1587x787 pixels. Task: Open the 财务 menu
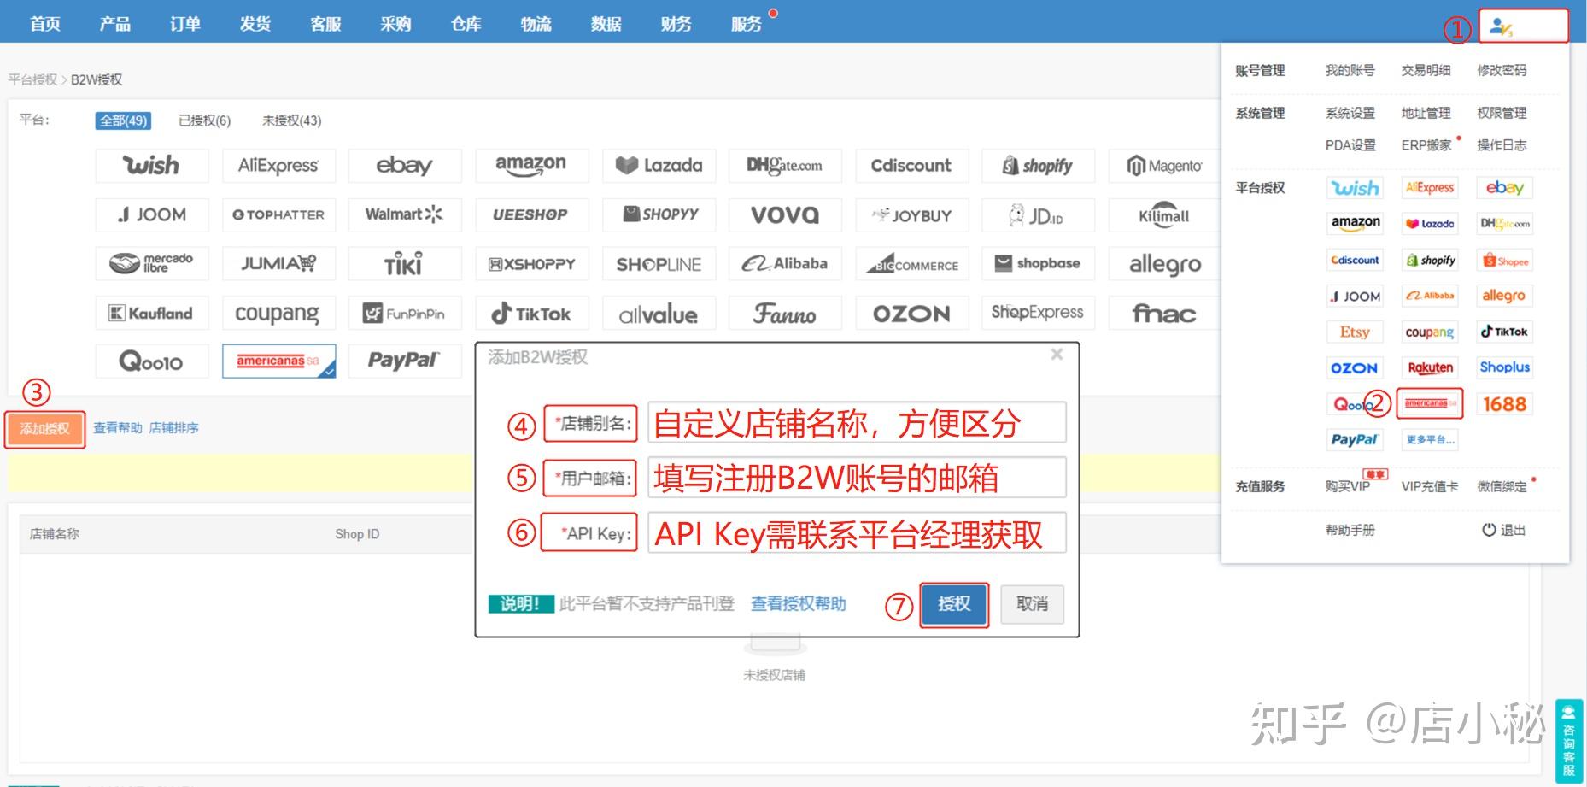pos(675,23)
